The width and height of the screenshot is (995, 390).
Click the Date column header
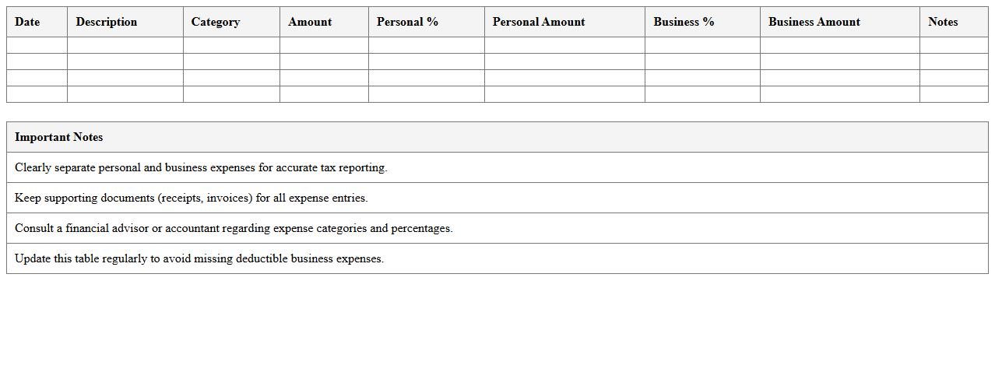pos(27,22)
